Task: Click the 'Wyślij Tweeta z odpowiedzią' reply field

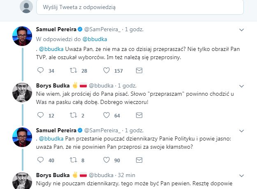Action: 140,7
